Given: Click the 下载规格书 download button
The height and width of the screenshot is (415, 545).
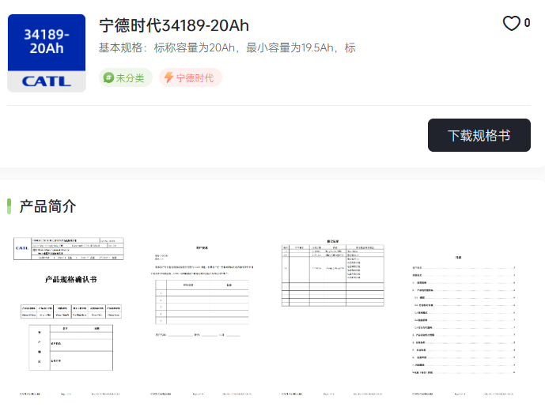Looking at the screenshot, I should 479,135.
